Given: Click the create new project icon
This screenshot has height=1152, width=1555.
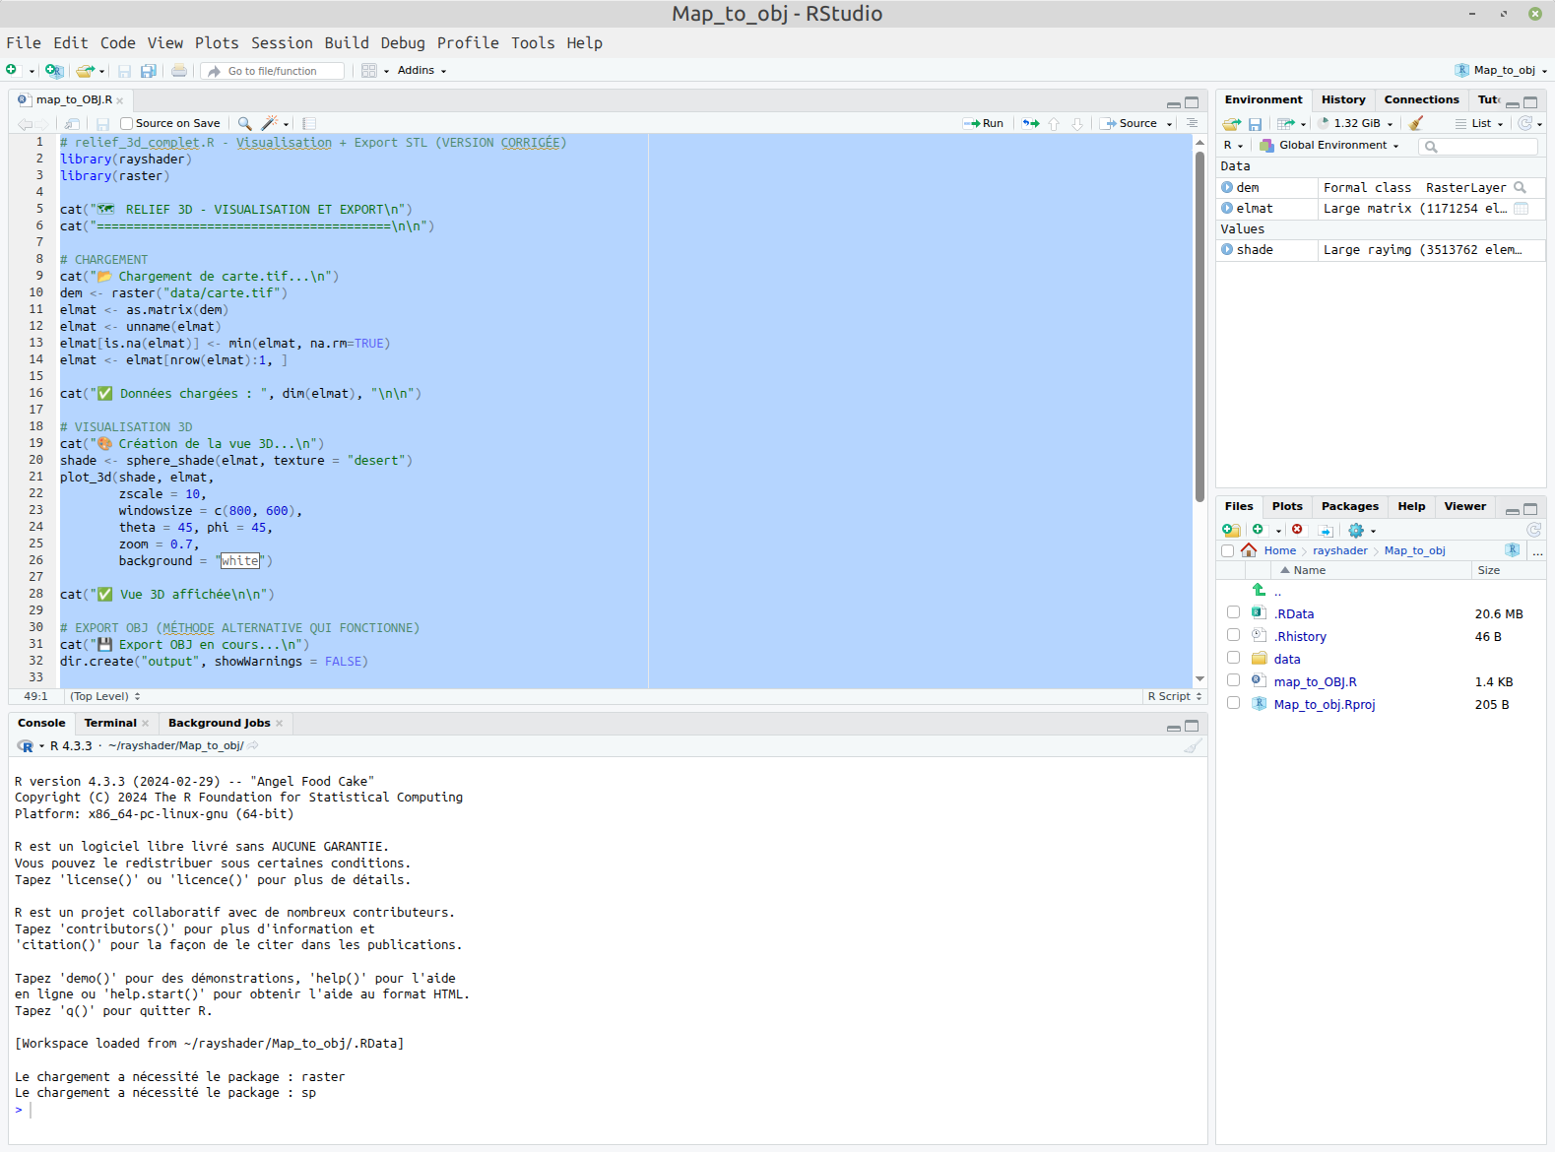Looking at the screenshot, I should click(x=54, y=71).
